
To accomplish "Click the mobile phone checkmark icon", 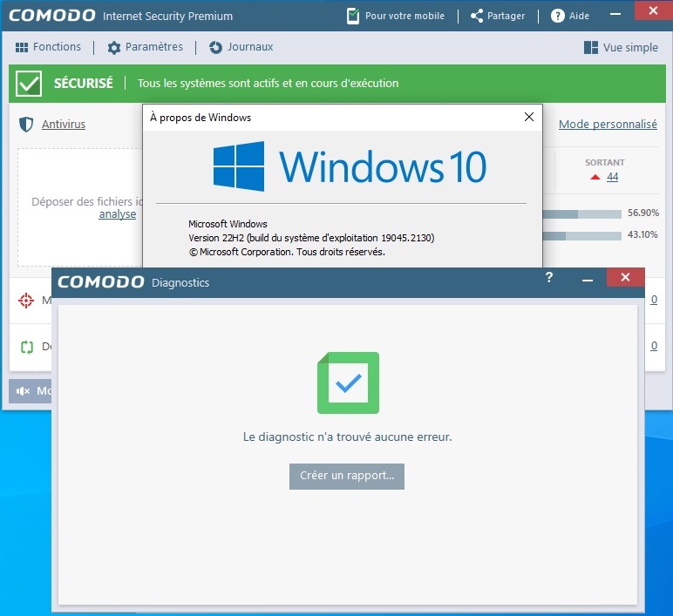I will pyautogui.click(x=353, y=16).
